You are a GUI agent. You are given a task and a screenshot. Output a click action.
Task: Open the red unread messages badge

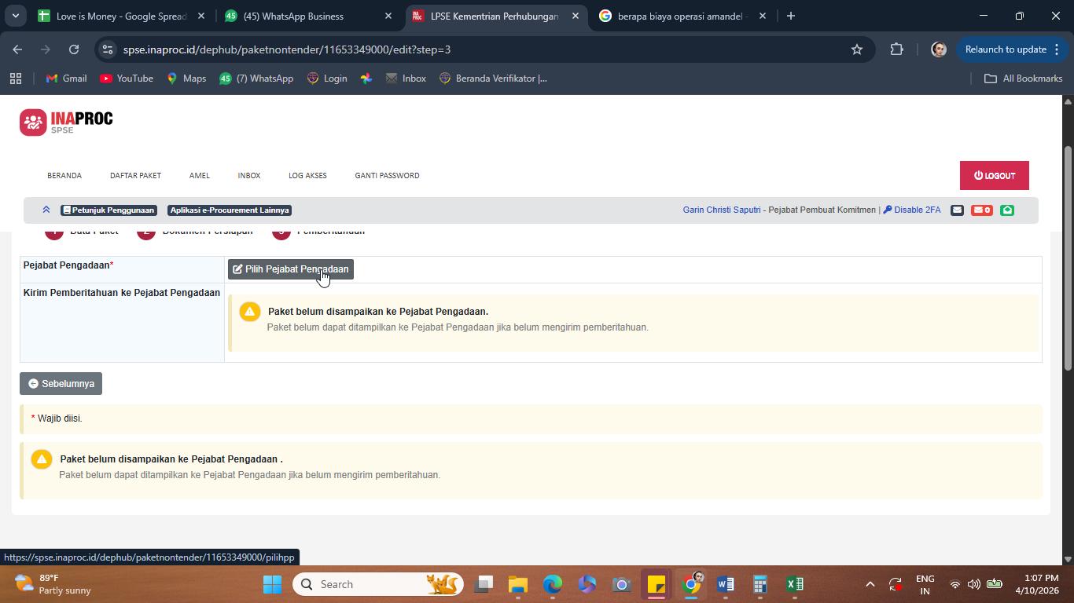click(x=981, y=210)
